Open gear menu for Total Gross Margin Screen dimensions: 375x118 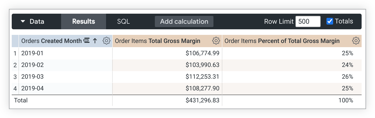pos(216,41)
